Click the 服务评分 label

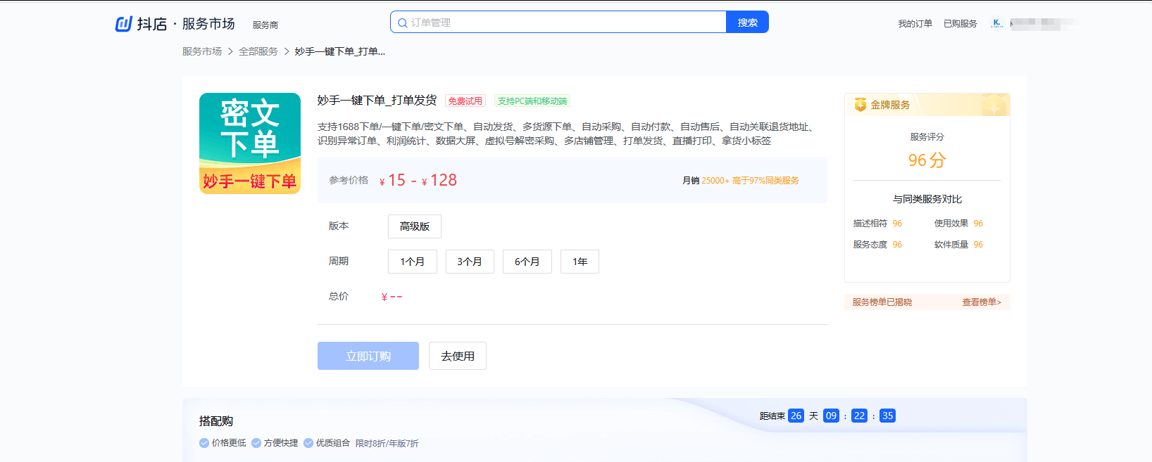click(x=927, y=136)
